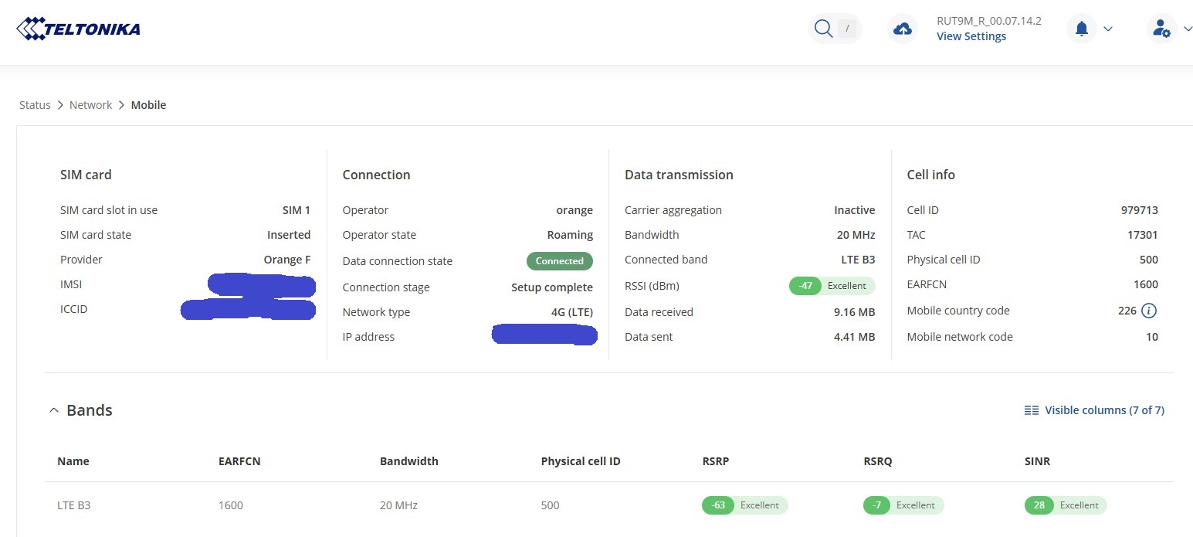Click the RSRP column header
Image resolution: width=1193 pixels, height=537 pixels.
click(x=716, y=461)
